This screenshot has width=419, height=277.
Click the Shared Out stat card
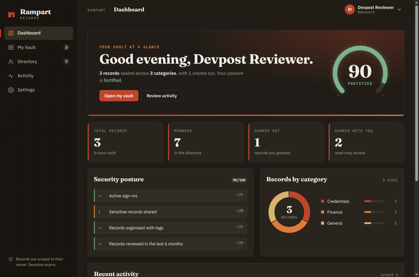tap(286, 142)
